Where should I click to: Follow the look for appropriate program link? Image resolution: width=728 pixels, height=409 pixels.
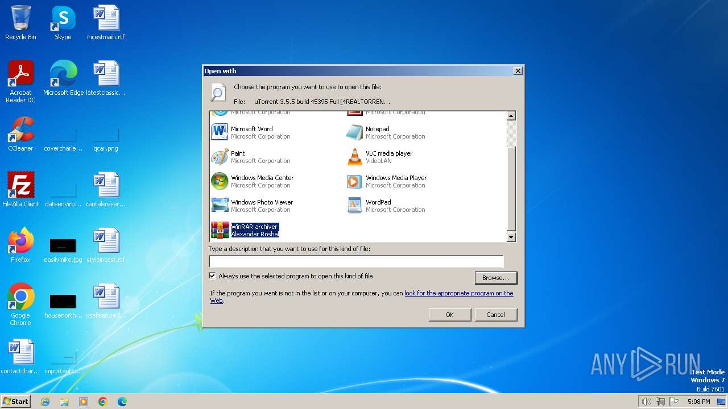coord(458,294)
